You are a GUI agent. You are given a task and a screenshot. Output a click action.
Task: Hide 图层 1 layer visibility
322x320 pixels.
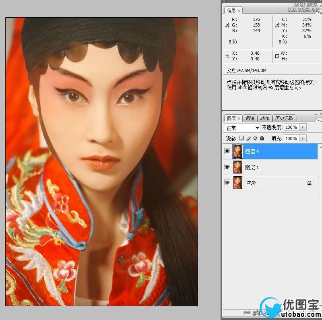click(x=227, y=167)
